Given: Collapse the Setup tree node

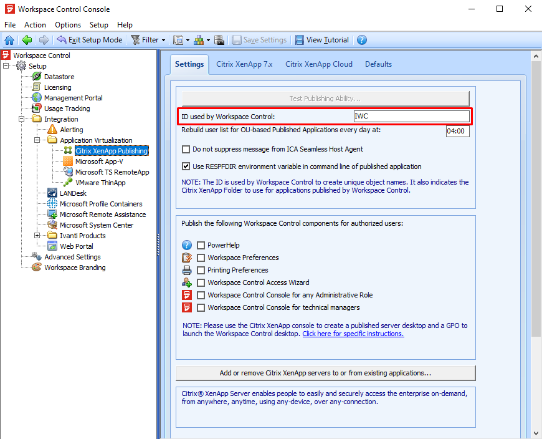Looking at the screenshot, I should [x=6, y=65].
